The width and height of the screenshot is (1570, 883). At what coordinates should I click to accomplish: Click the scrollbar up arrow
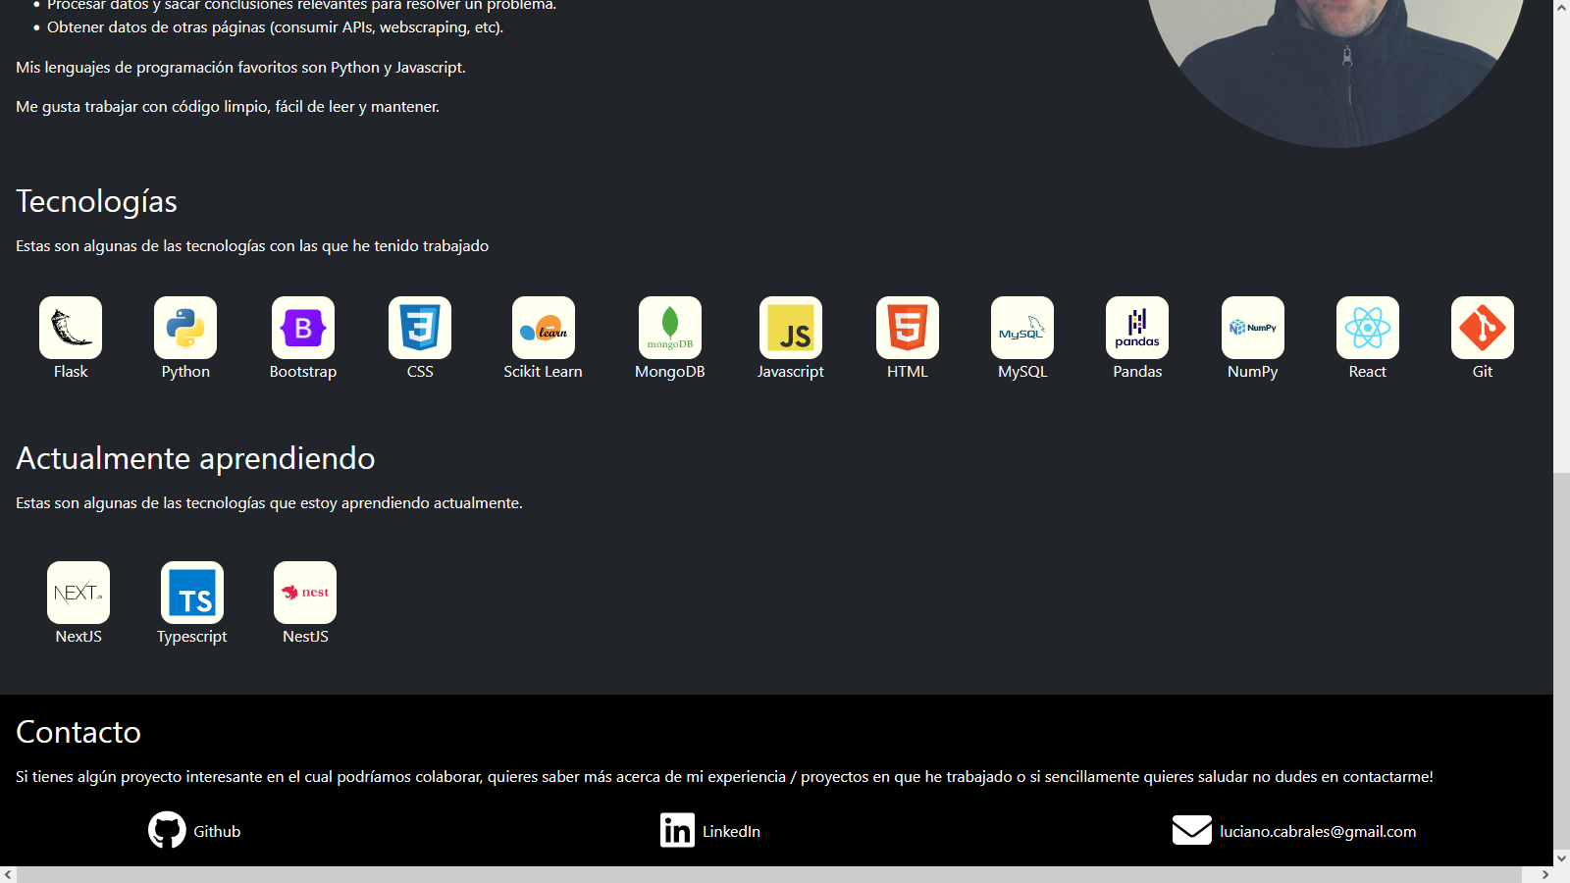(x=1561, y=8)
